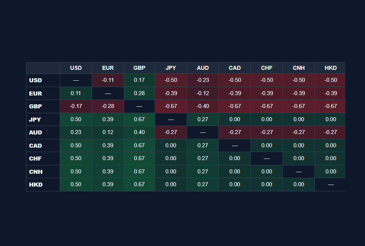Click 0.00 in CAD row, CHF column
The height and width of the screenshot is (246, 365).
coord(266,146)
